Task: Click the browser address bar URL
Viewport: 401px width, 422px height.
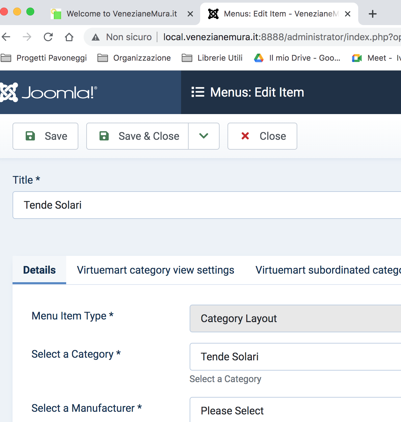Action: 282,37
